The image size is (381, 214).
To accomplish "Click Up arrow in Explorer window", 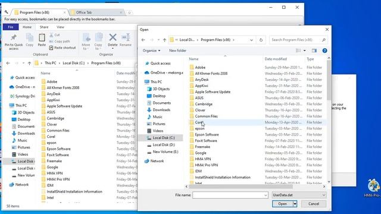I will point(29,63).
